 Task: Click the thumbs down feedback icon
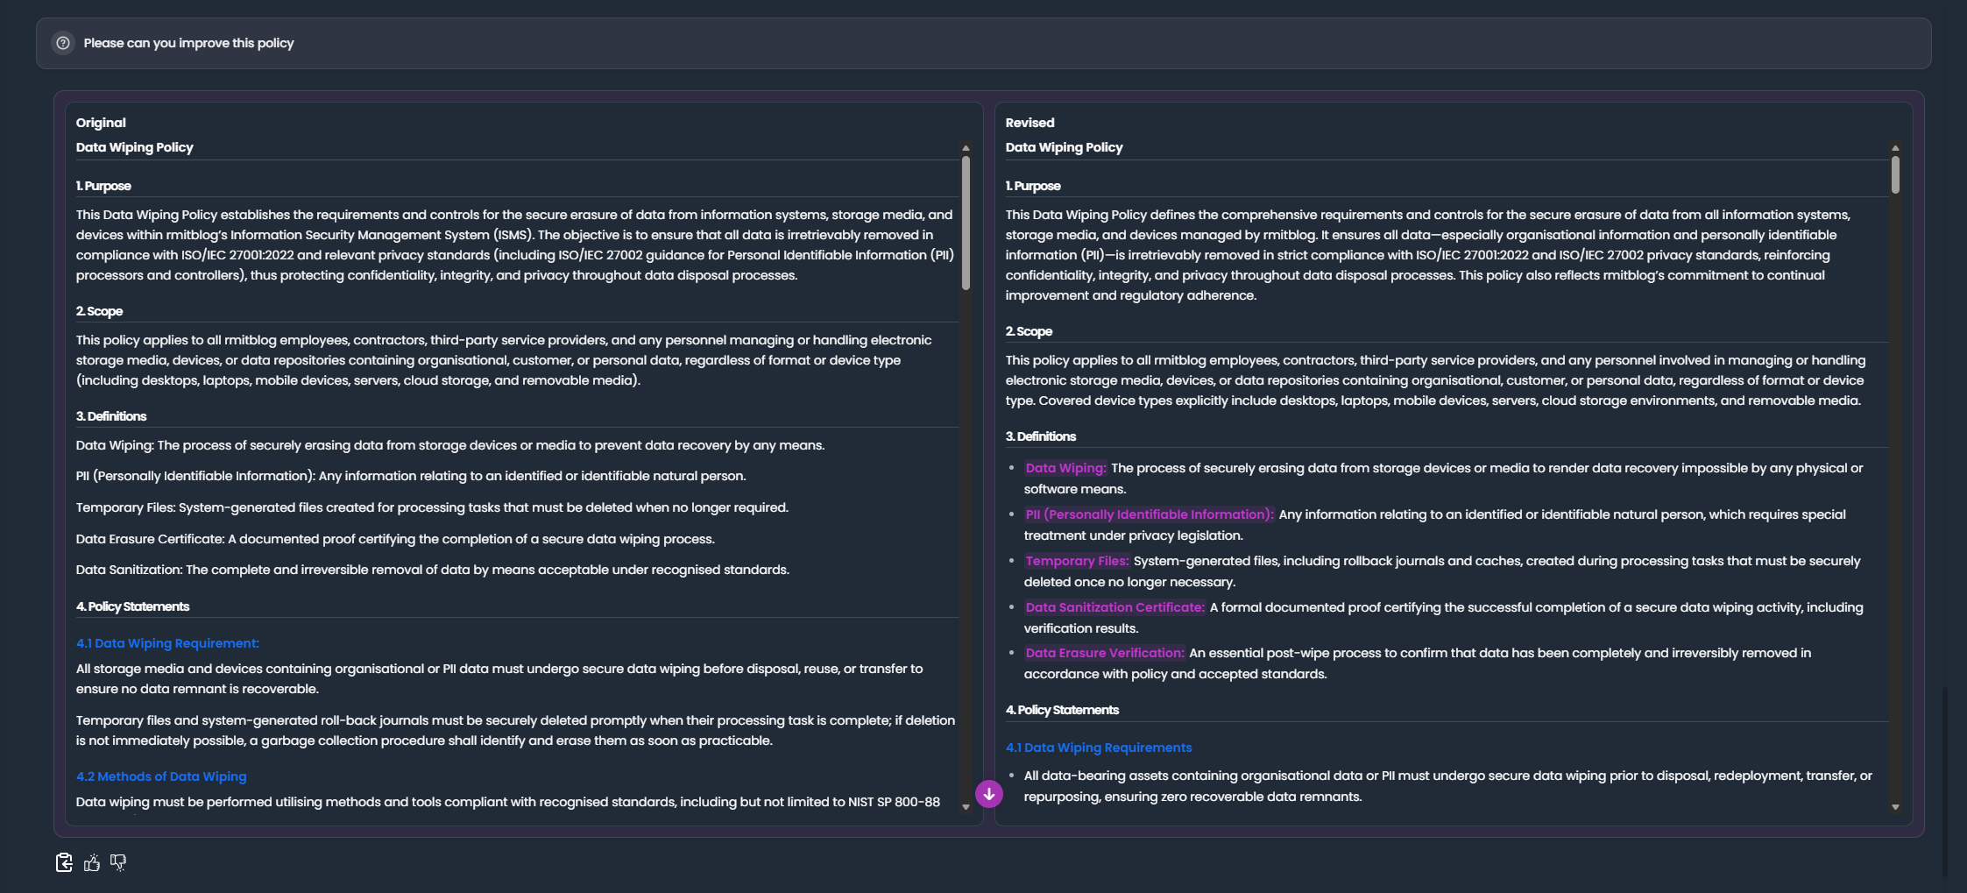point(118,862)
